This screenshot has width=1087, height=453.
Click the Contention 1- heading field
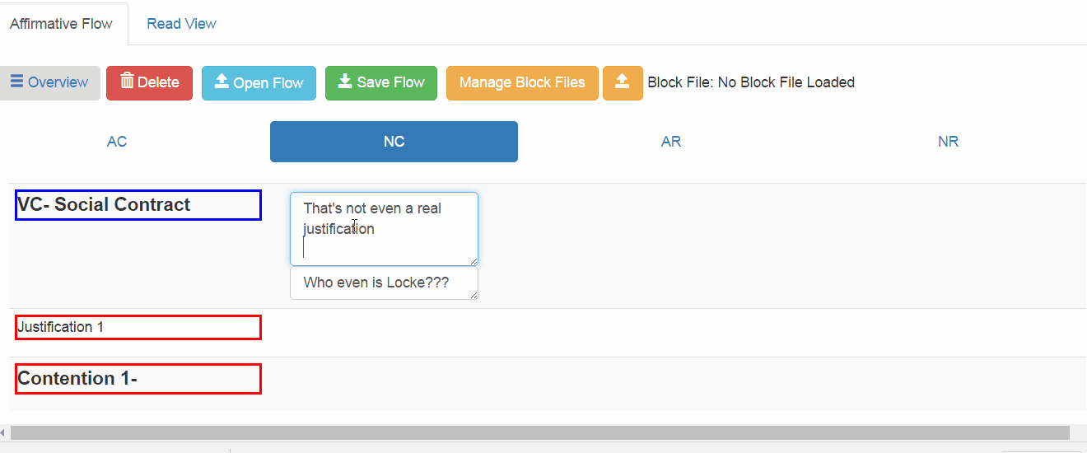[138, 379]
